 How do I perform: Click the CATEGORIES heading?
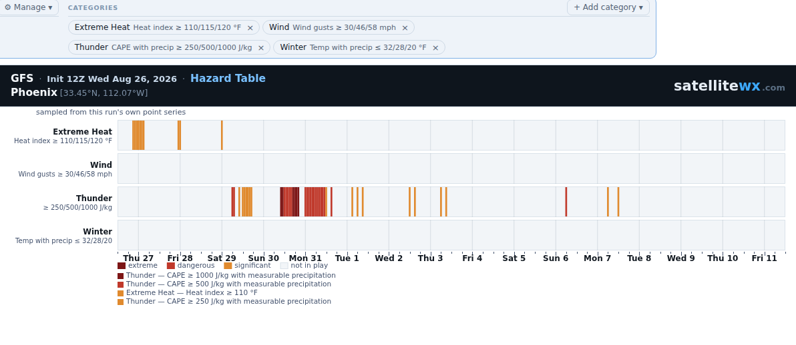pyautogui.click(x=93, y=8)
